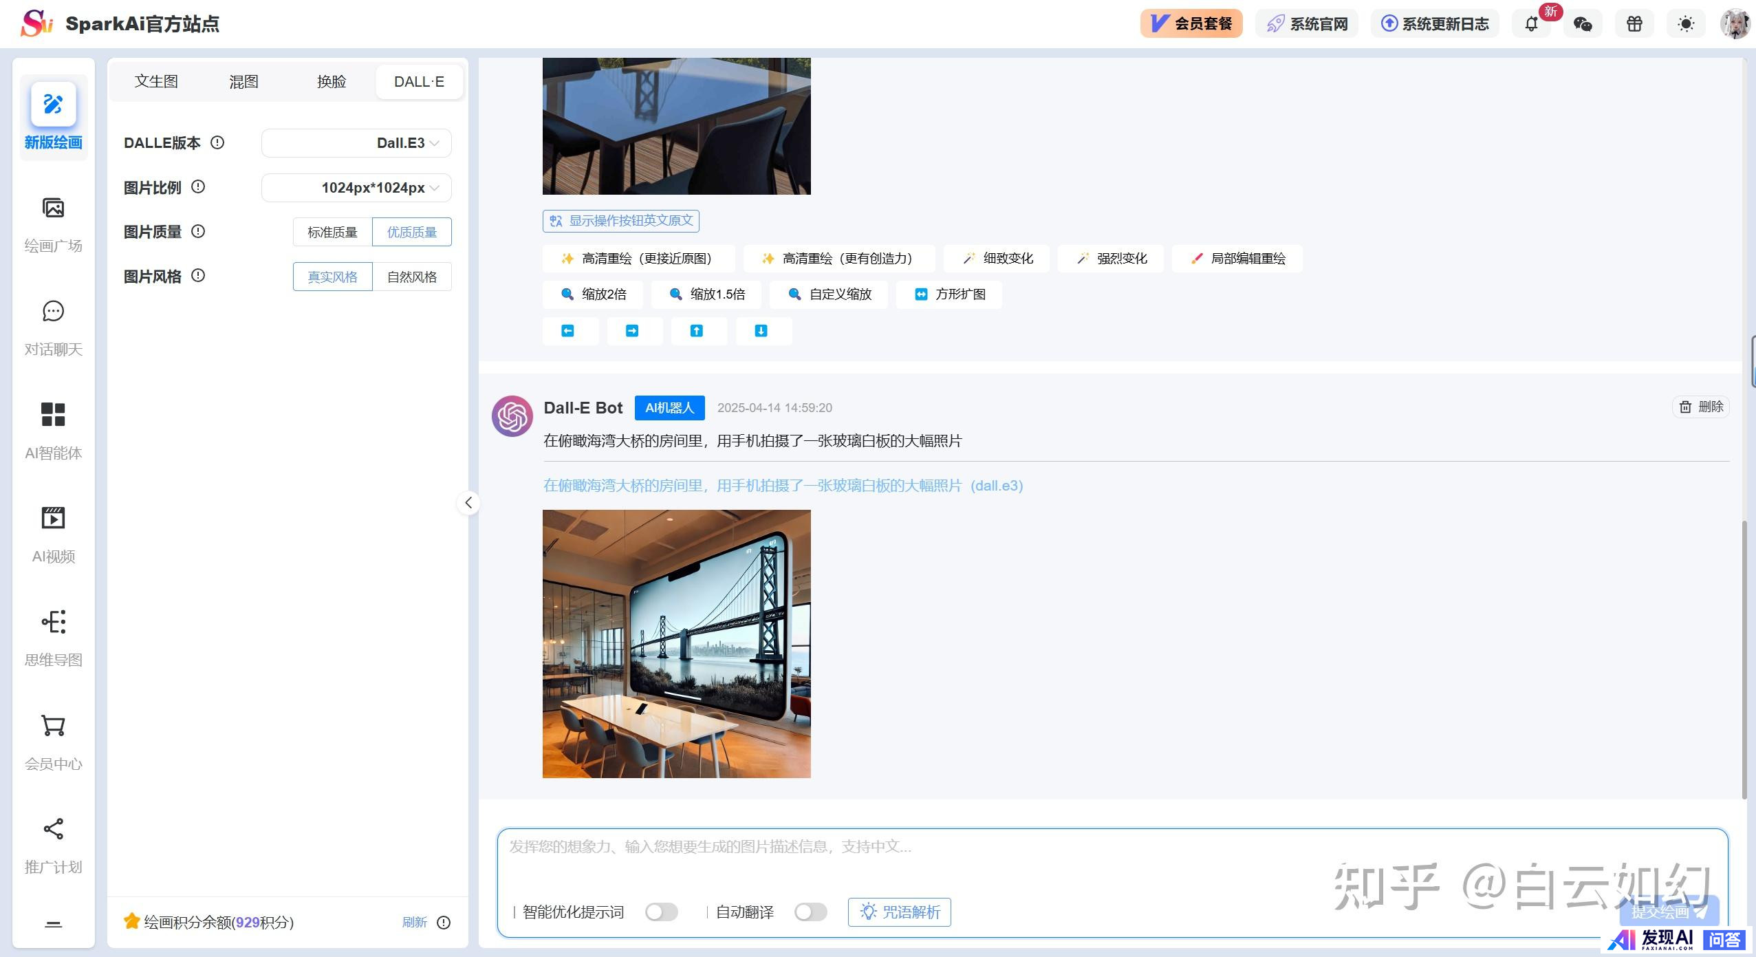Viewport: 1756px width, 957px height.
Task: Click the gift icon in header
Action: click(1634, 24)
